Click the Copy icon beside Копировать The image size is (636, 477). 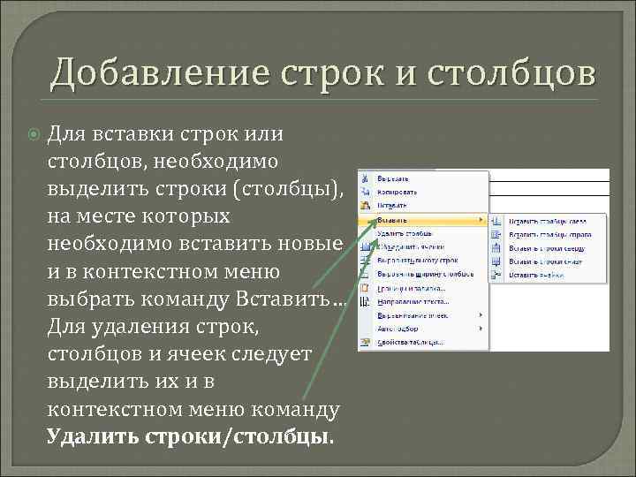click(x=366, y=192)
